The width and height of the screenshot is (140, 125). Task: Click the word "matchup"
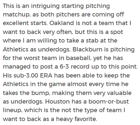pyautogui.click(x=16, y=15)
